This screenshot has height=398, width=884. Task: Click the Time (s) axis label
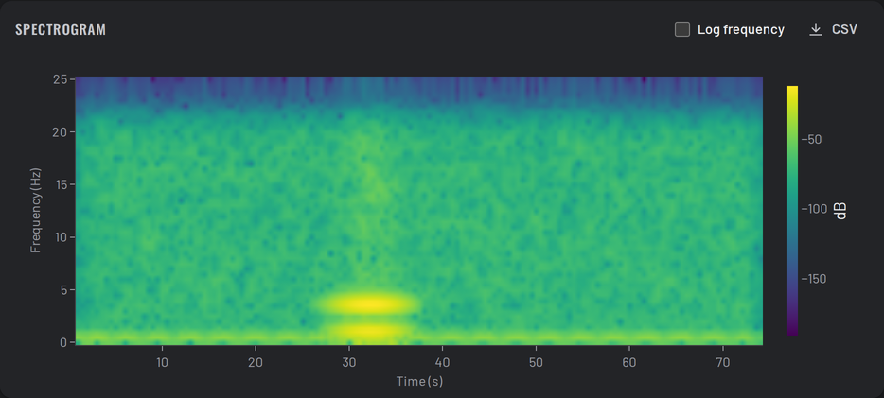[x=419, y=382]
